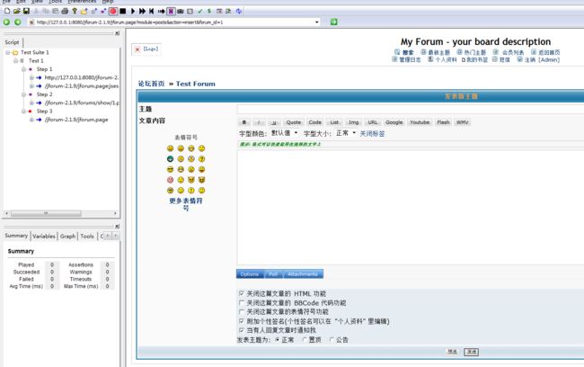Collapse the Test Suite 1 tree node
Screen dimensions: 584x367
click(x=7, y=52)
